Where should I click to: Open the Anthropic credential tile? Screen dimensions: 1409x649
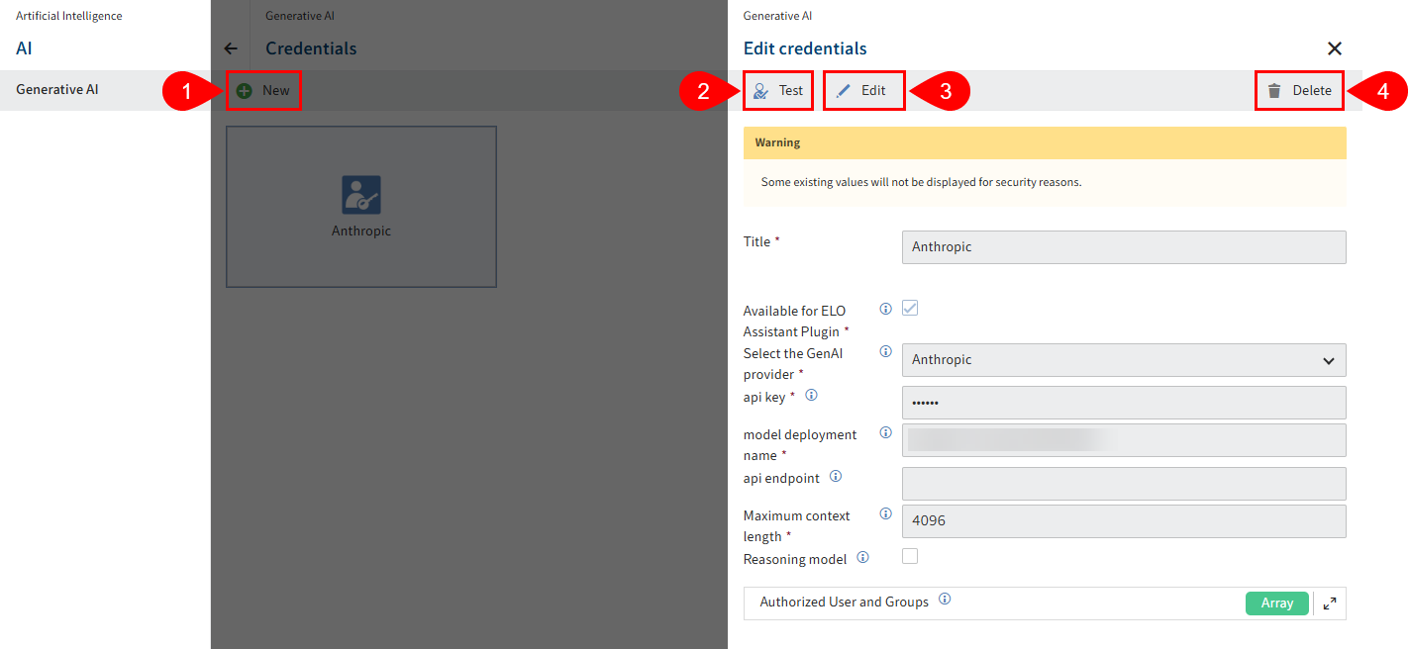click(x=360, y=206)
